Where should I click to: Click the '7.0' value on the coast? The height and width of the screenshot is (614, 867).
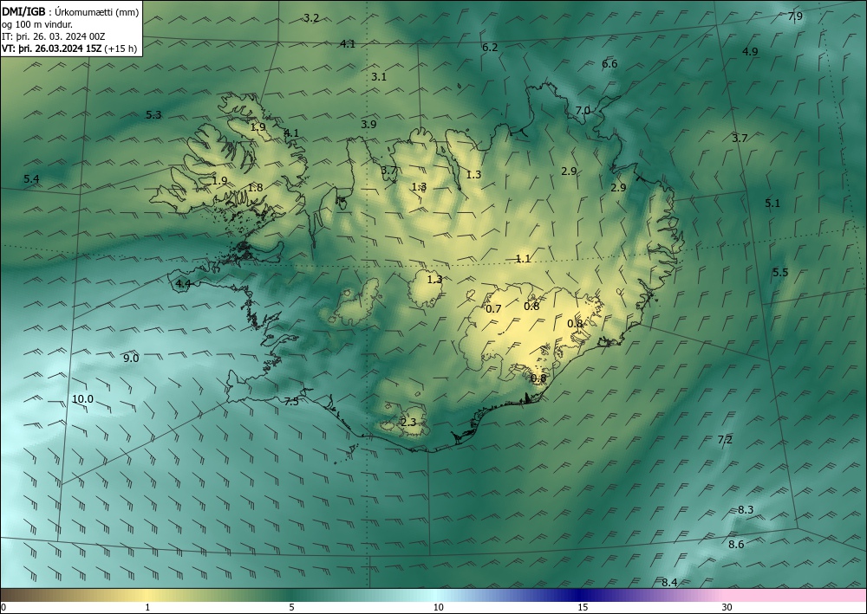click(x=583, y=111)
